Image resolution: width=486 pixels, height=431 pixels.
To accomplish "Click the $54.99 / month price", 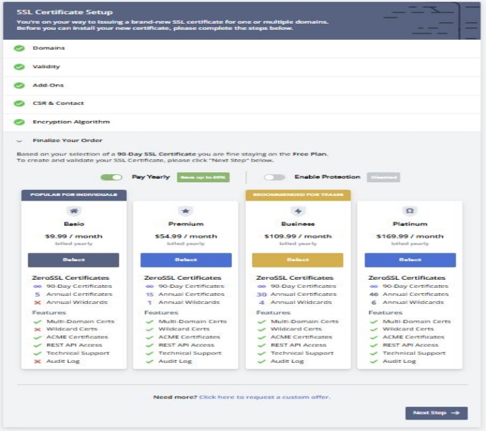I will click(x=186, y=236).
